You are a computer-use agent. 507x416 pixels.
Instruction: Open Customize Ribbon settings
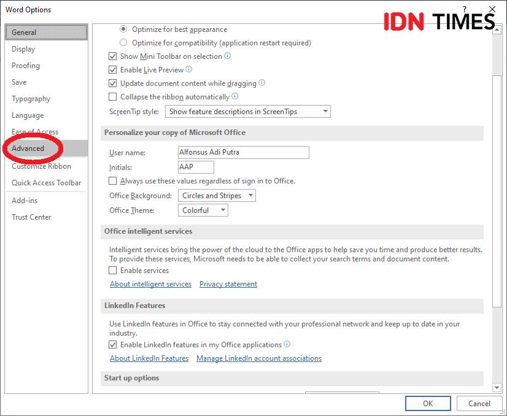tap(46, 166)
